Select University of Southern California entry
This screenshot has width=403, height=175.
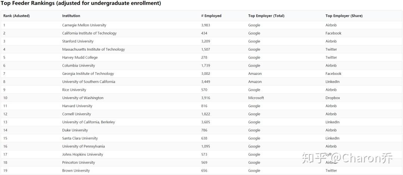pyautogui.click(x=88, y=82)
